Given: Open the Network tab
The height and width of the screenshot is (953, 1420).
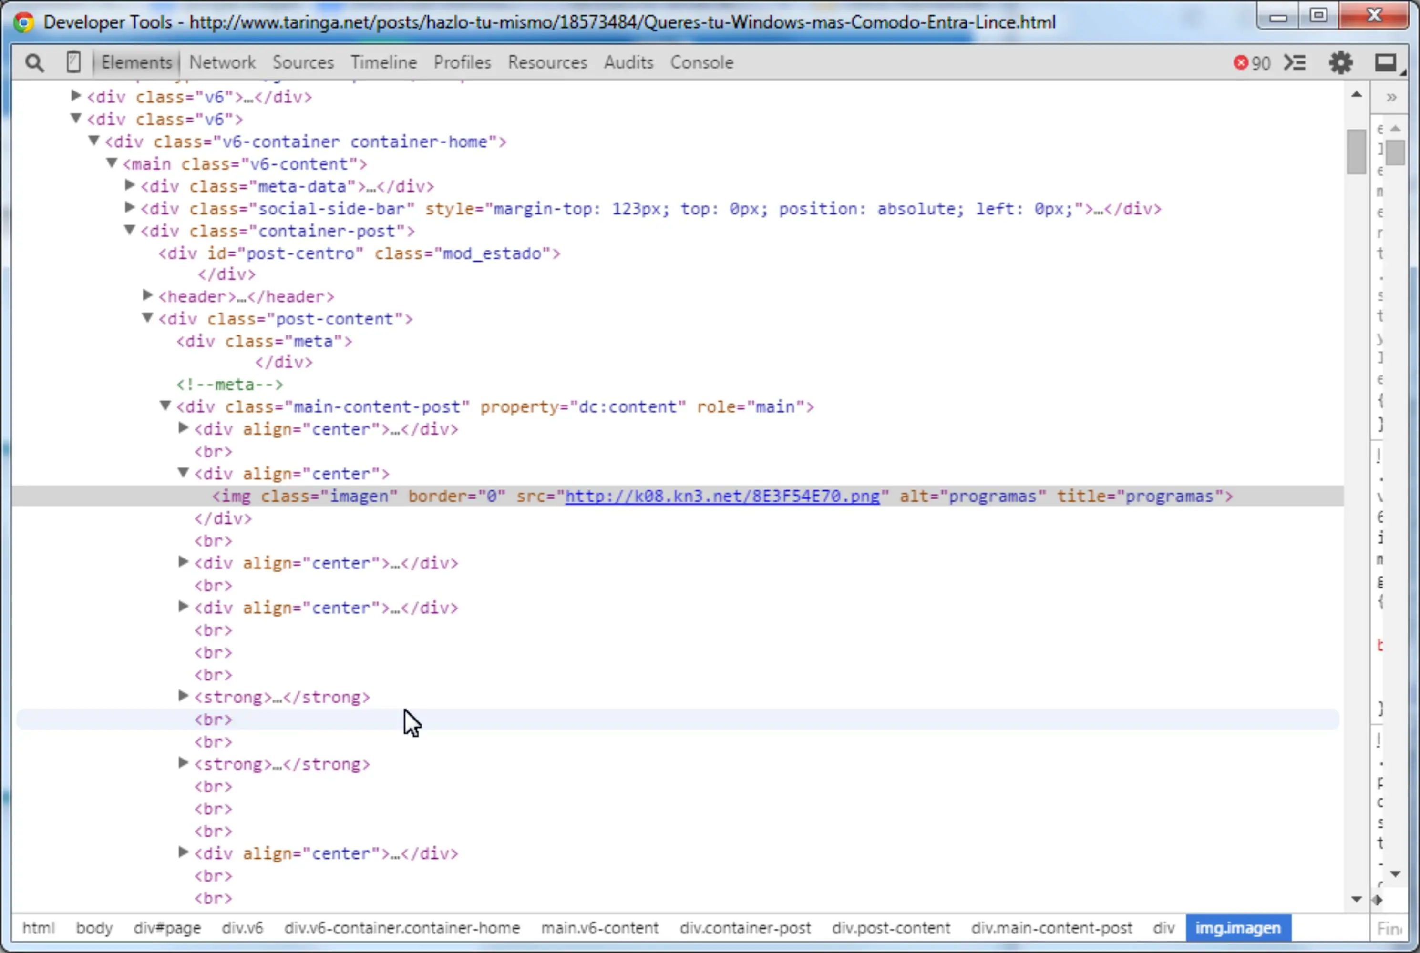Looking at the screenshot, I should click(222, 62).
